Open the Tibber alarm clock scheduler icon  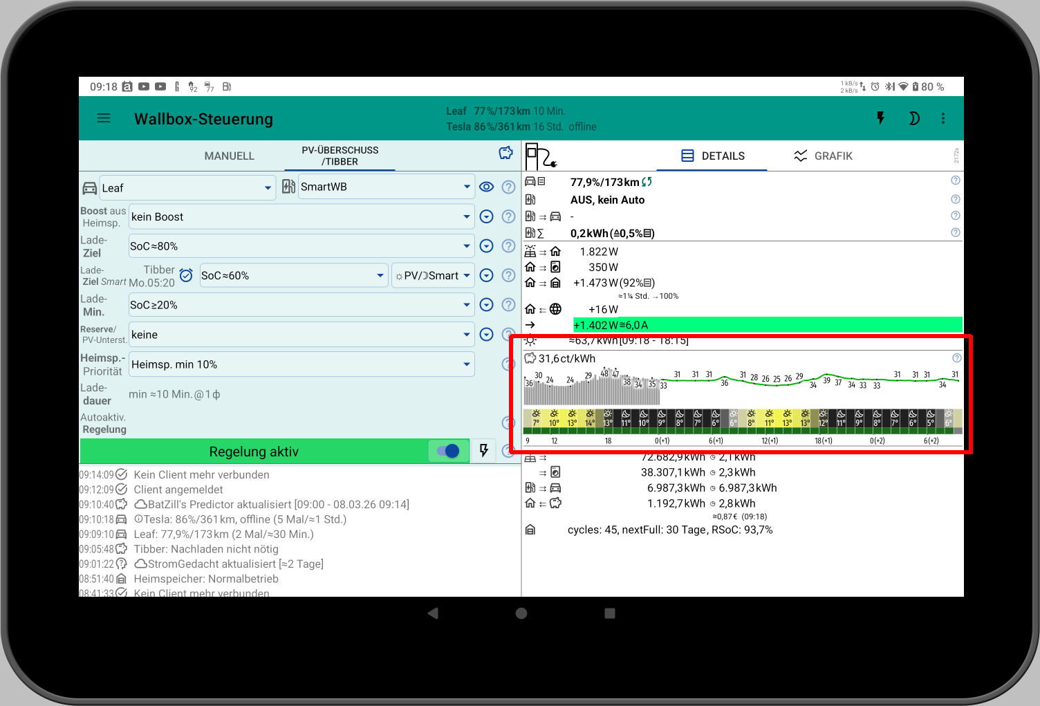pos(186,275)
